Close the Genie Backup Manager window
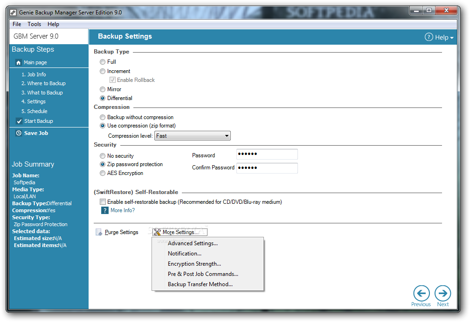This screenshot has width=470, height=322. pos(446,11)
